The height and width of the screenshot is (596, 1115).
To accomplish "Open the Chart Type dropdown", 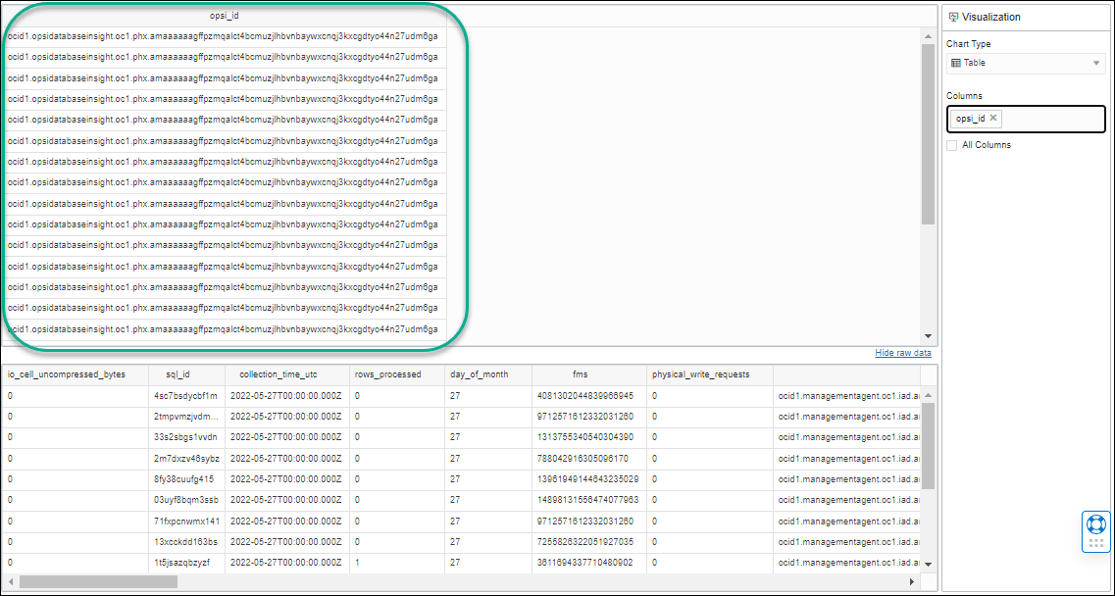I will click(1097, 63).
